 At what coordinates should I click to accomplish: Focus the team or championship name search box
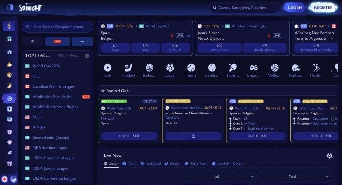pyautogui.click(x=58, y=27)
